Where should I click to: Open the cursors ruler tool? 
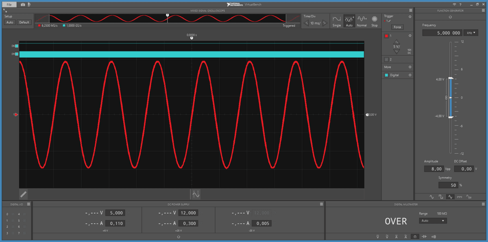[x=24, y=194]
